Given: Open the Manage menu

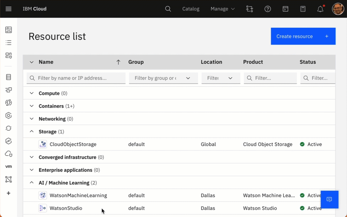Looking at the screenshot, I should pyautogui.click(x=223, y=9).
